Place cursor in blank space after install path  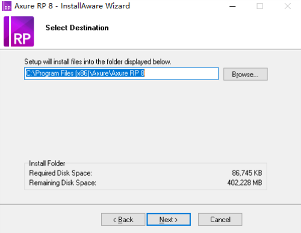pos(181,73)
